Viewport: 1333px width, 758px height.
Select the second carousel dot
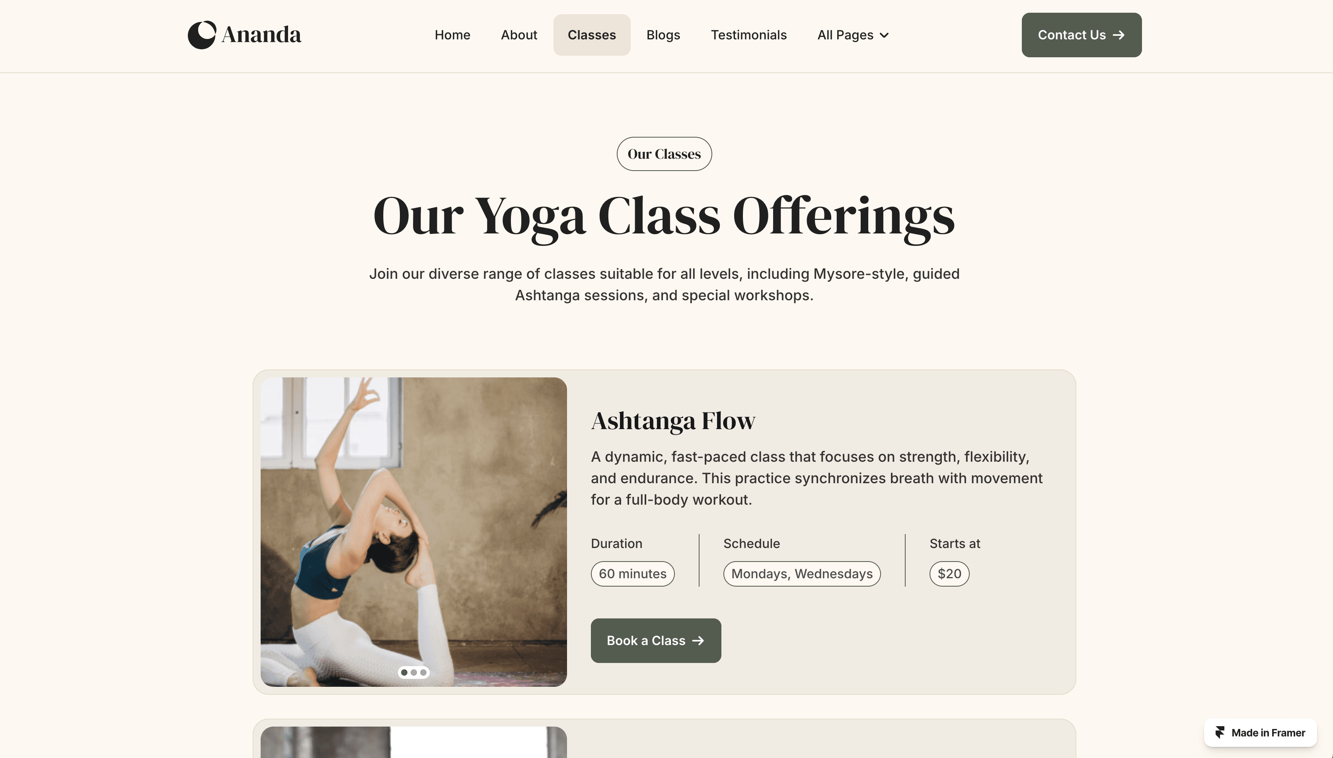(413, 672)
